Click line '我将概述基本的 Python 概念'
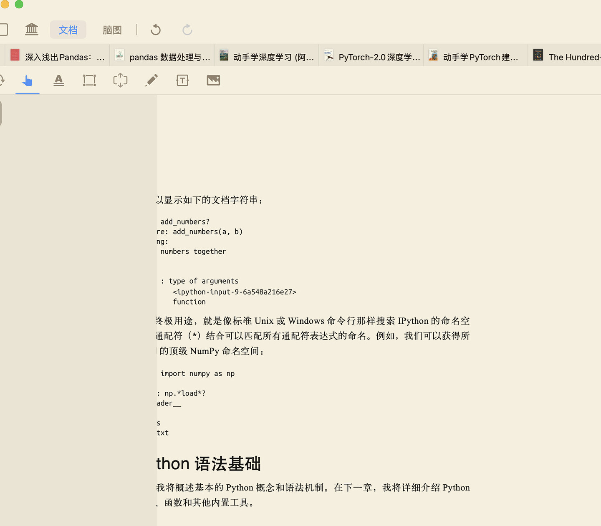The height and width of the screenshot is (526, 601). coord(313,488)
